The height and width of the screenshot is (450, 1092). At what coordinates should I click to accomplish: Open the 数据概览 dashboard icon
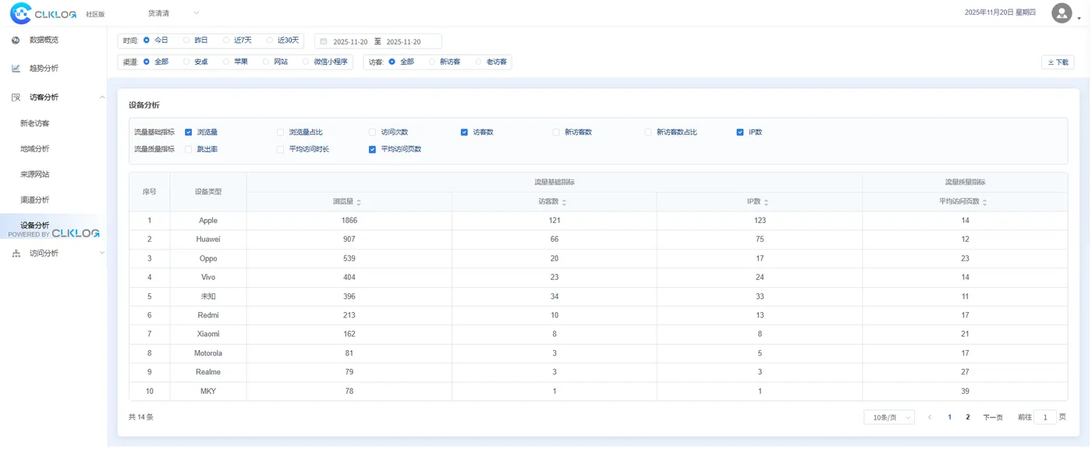click(16, 40)
